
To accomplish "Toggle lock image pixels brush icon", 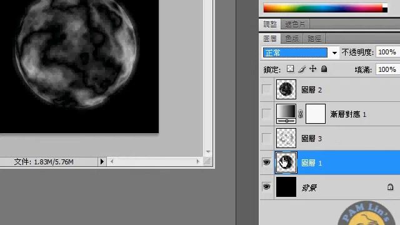I will coord(302,69).
